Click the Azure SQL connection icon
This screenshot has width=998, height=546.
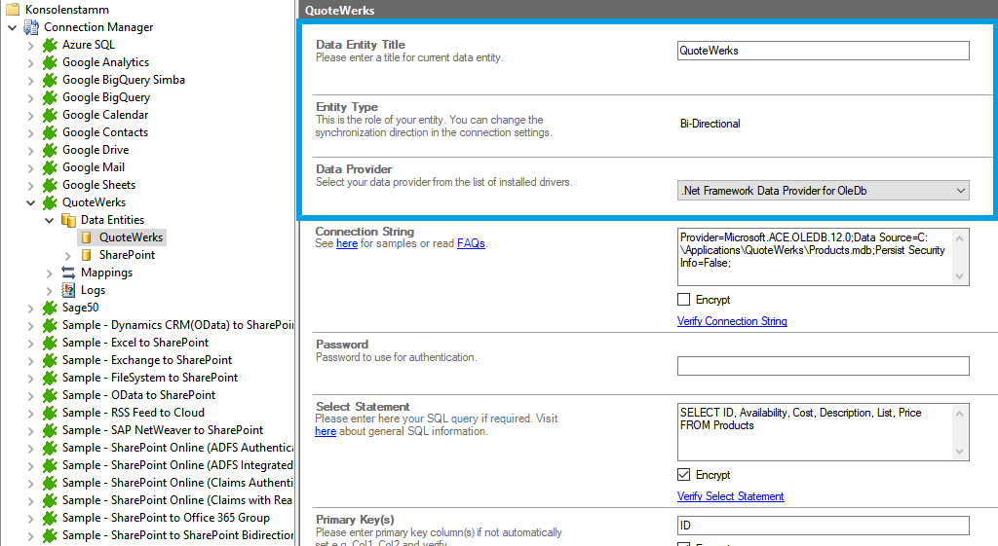(50, 45)
